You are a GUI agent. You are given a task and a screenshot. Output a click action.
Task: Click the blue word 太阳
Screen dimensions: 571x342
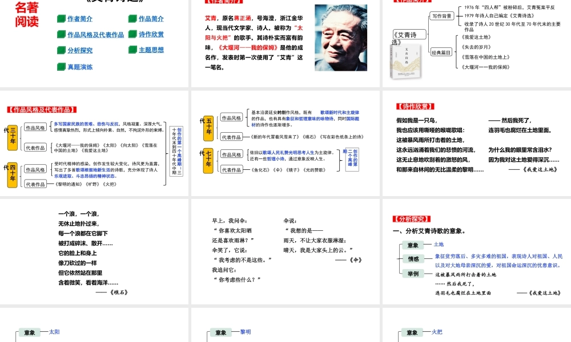coord(54,332)
